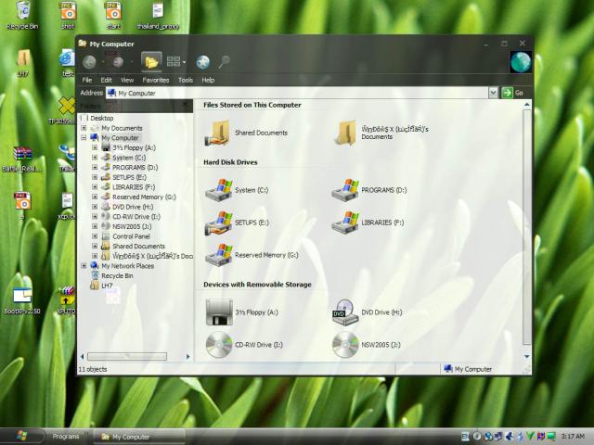
Task: Click folder tree horizontal scroll right arrow
Action: [187, 356]
